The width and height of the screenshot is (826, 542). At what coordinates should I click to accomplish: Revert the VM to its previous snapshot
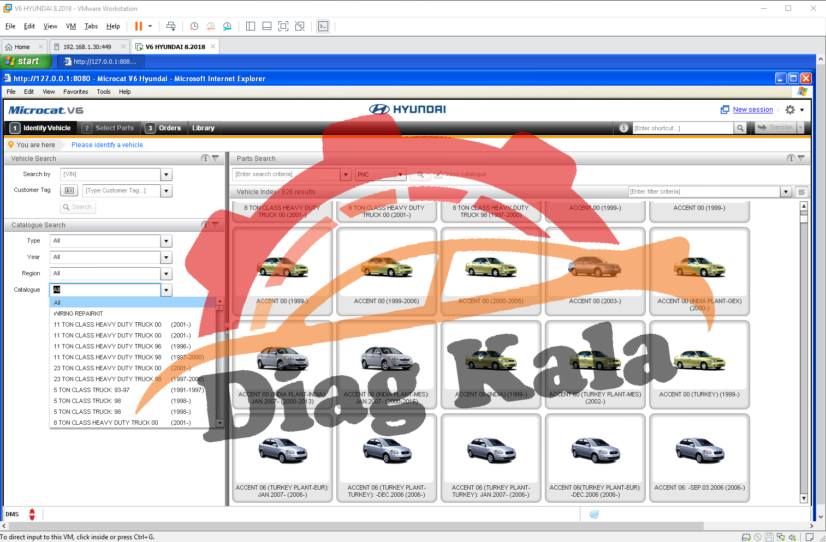click(211, 26)
